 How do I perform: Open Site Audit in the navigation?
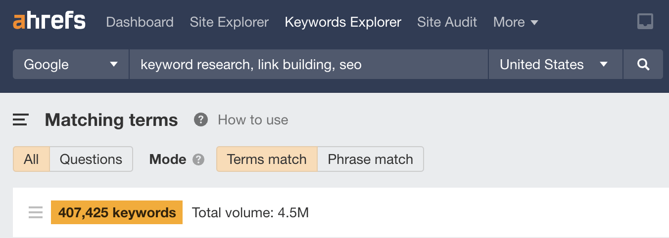click(x=447, y=22)
